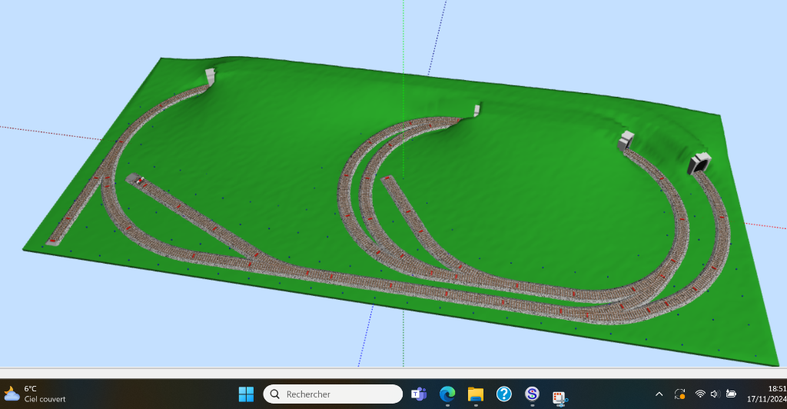Click the battery status icon
Viewport: 787px width, 409px height.
(732, 394)
